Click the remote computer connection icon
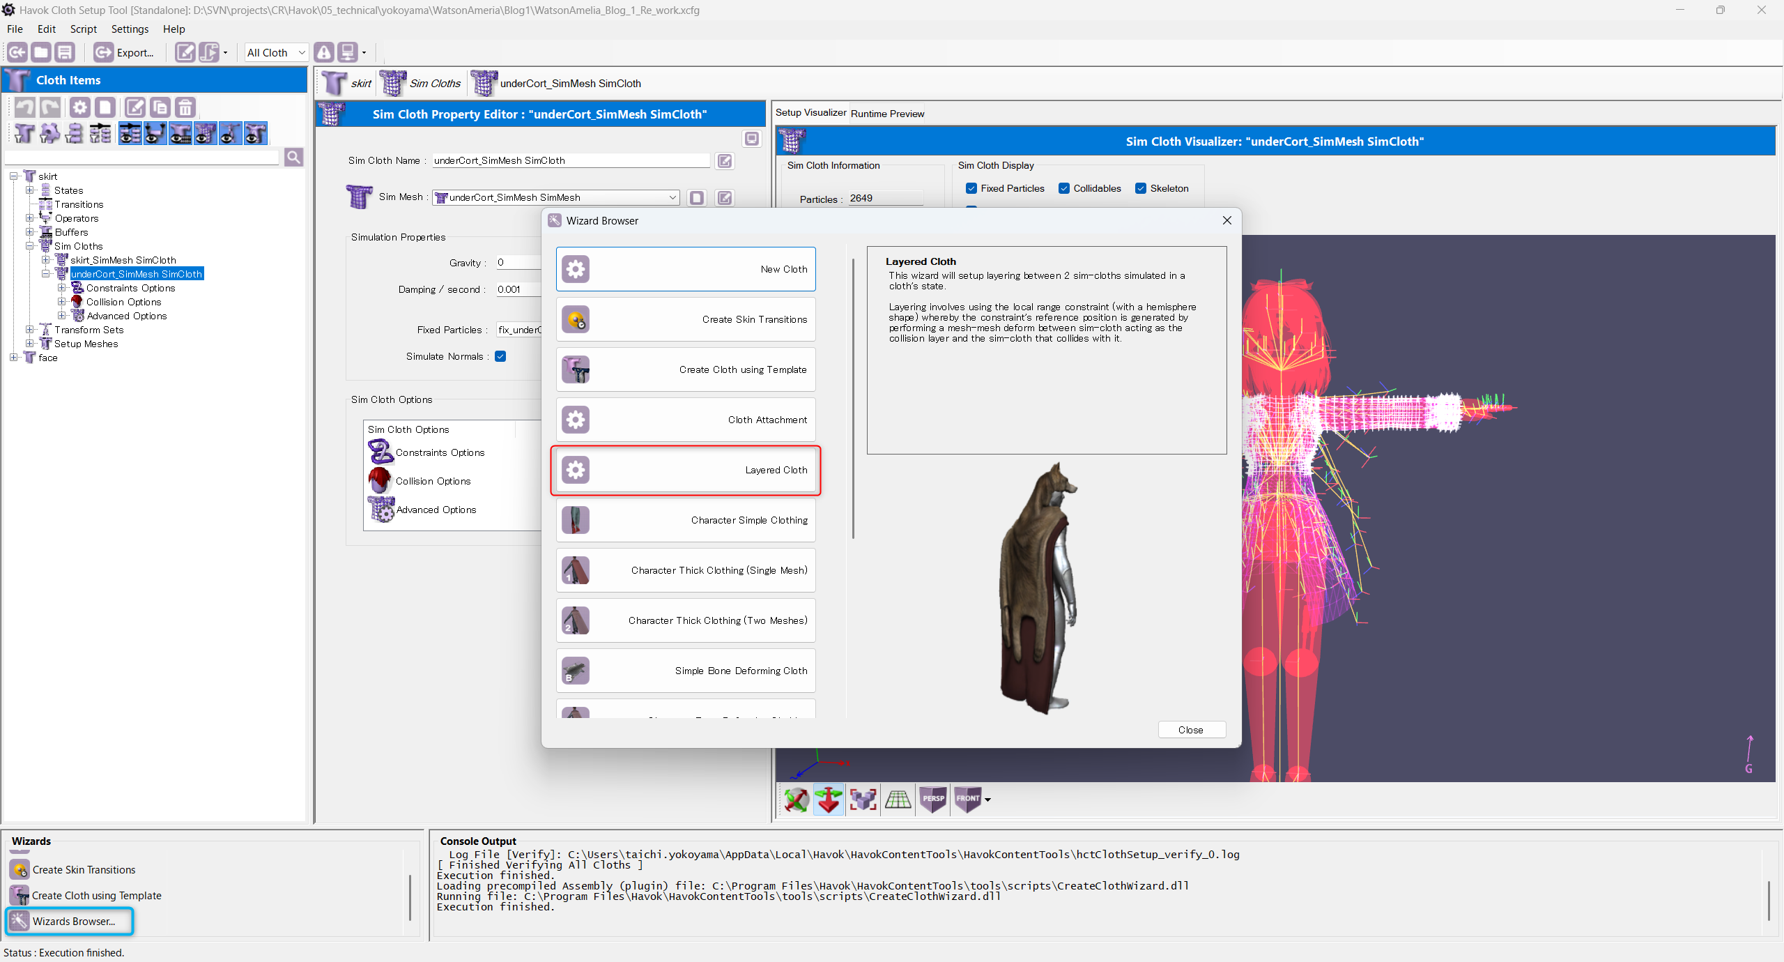Viewport: 1784px width, 962px height. pyautogui.click(x=348, y=52)
